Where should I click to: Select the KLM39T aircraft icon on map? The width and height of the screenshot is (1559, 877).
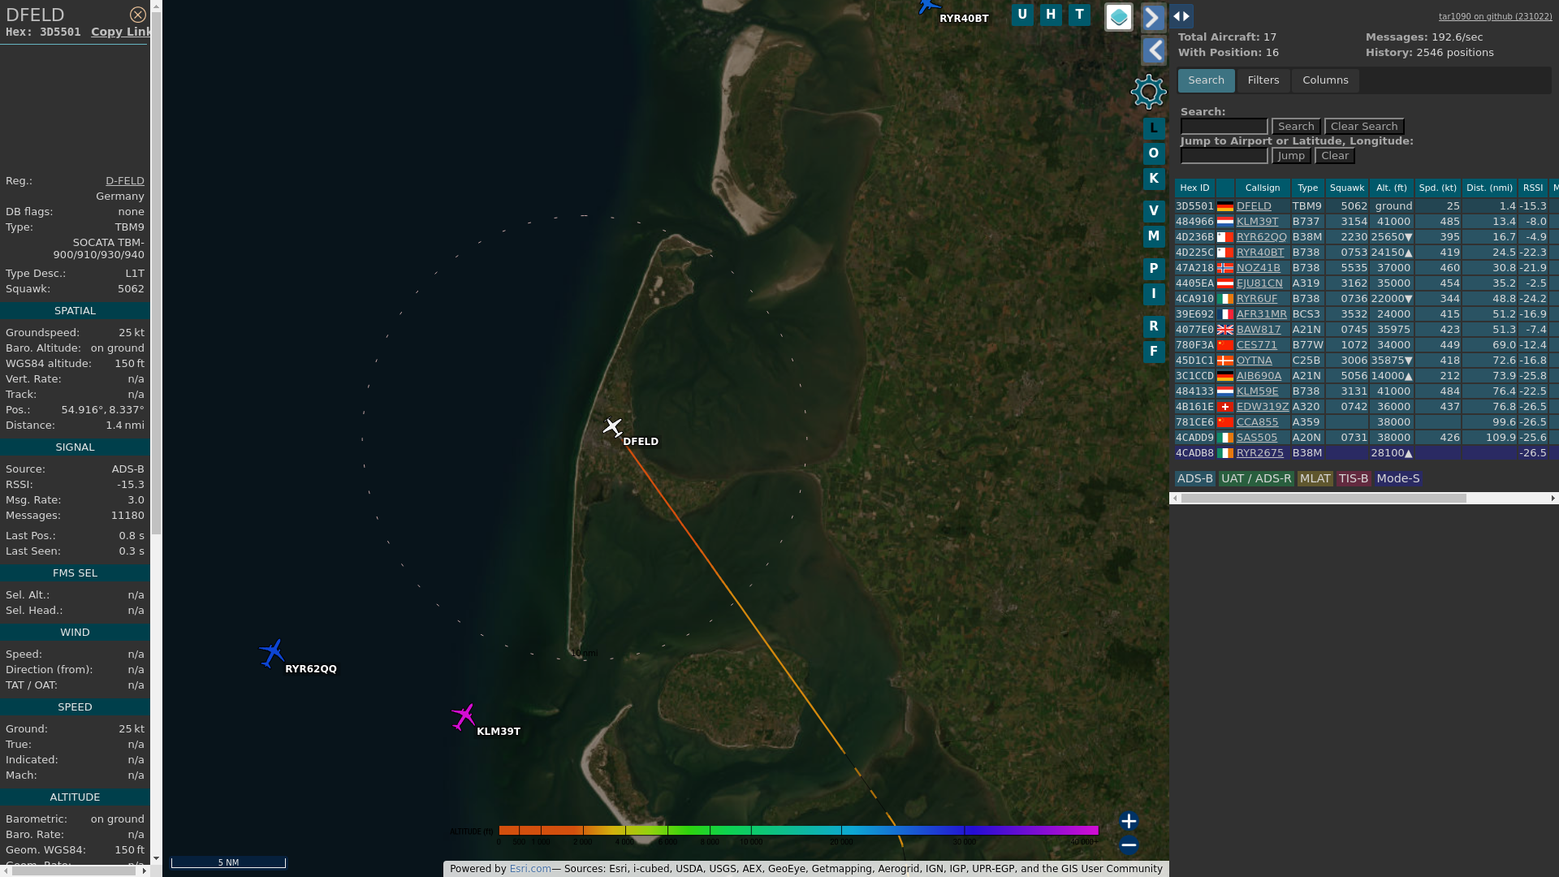pos(464,717)
